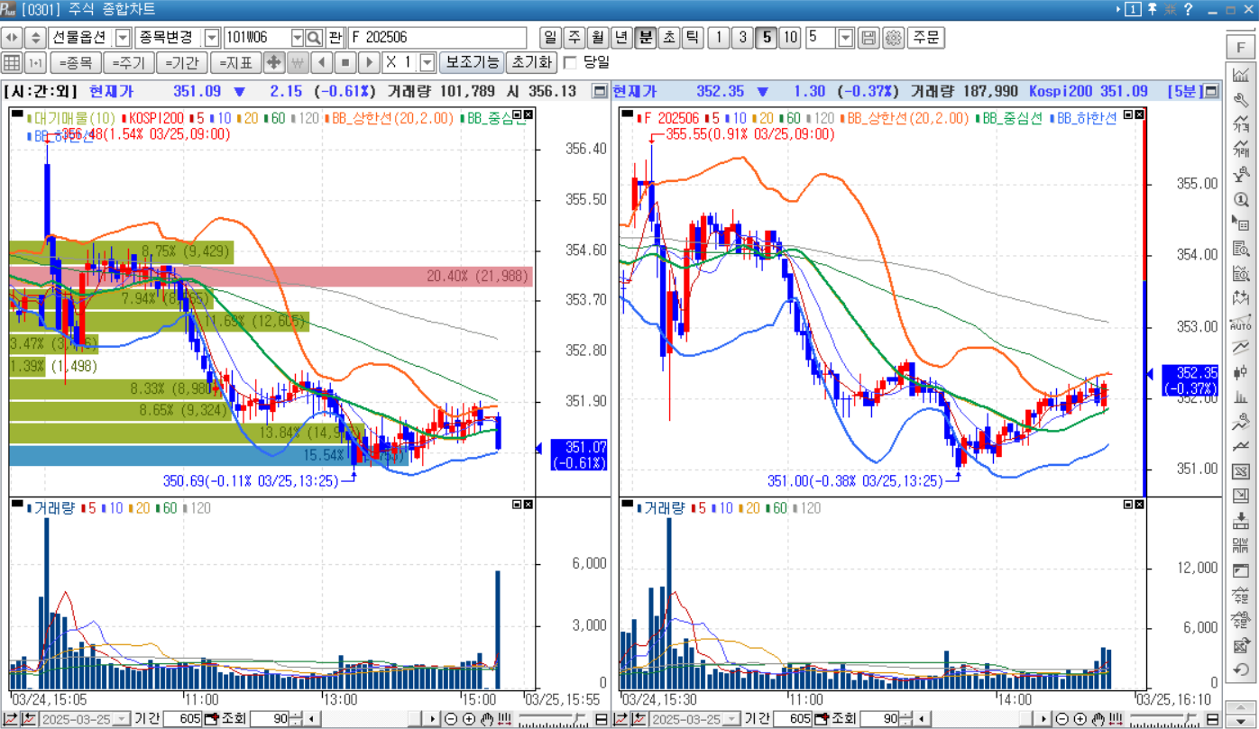Click the 주문 button
Screen dimensions: 1259x729
(x=926, y=38)
